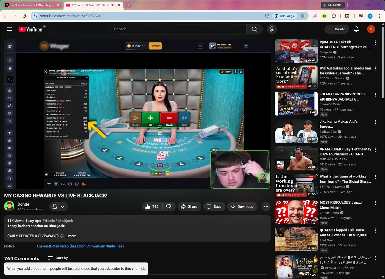Open the green square extension icon
385x279 pixels.
point(324,16)
